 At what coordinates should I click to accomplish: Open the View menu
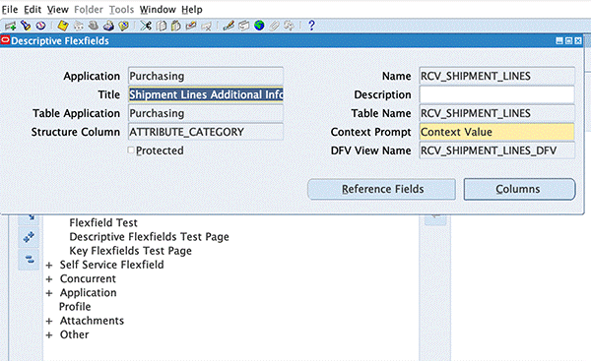(x=58, y=9)
